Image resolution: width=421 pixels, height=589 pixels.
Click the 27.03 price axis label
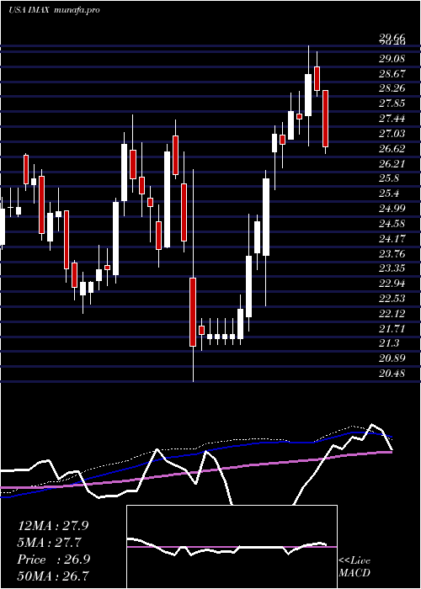coord(392,134)
